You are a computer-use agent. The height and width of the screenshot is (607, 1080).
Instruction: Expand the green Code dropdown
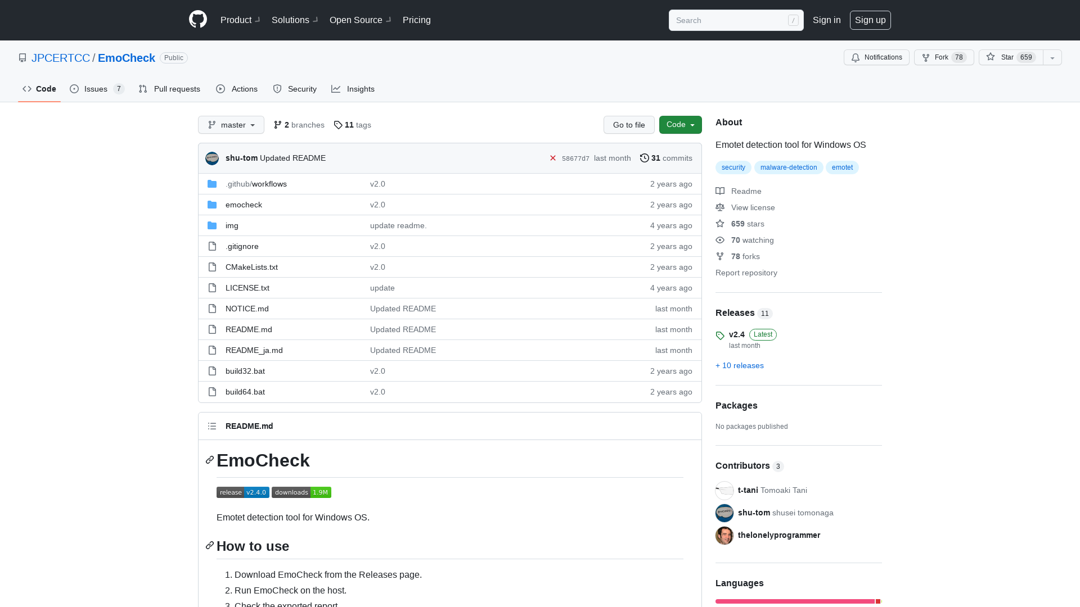click(681, 125)
